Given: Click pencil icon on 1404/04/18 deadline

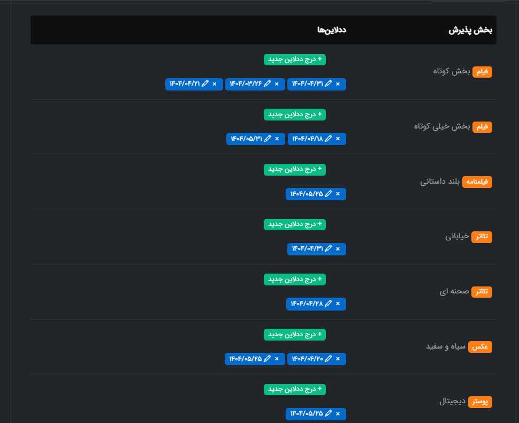Looking at the screenshot, I should pyautogui.click(x=329, y=139).
